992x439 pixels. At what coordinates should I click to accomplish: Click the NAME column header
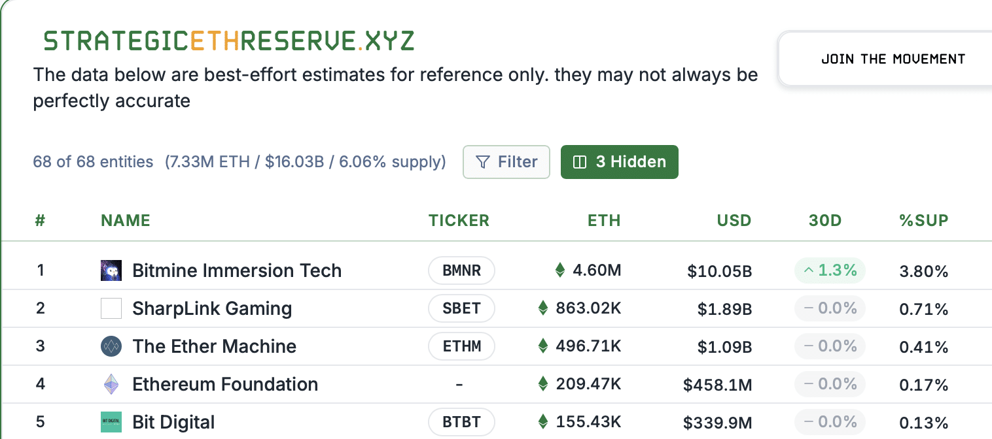(x=126, y=220)
